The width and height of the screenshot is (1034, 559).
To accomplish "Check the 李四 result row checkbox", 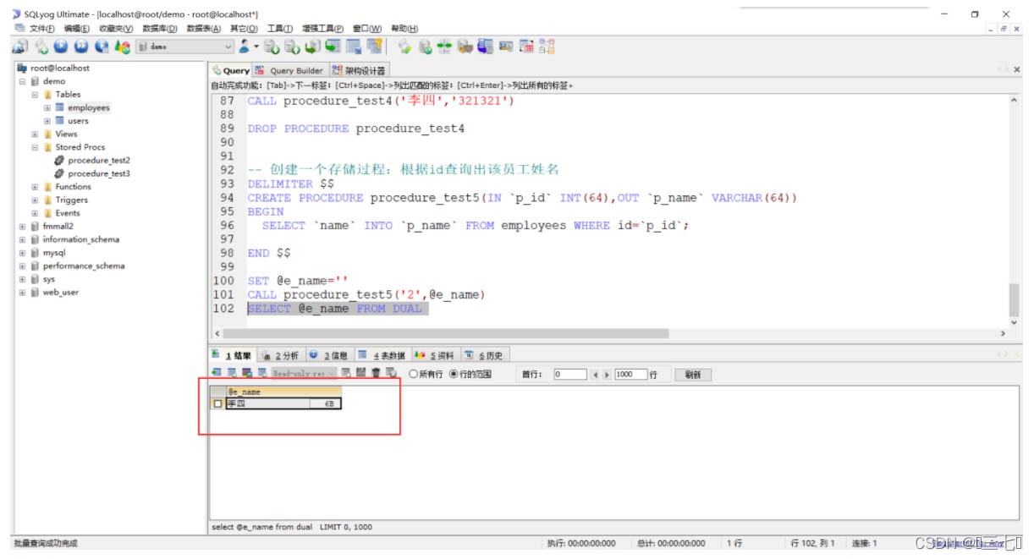I will [218, 404].
